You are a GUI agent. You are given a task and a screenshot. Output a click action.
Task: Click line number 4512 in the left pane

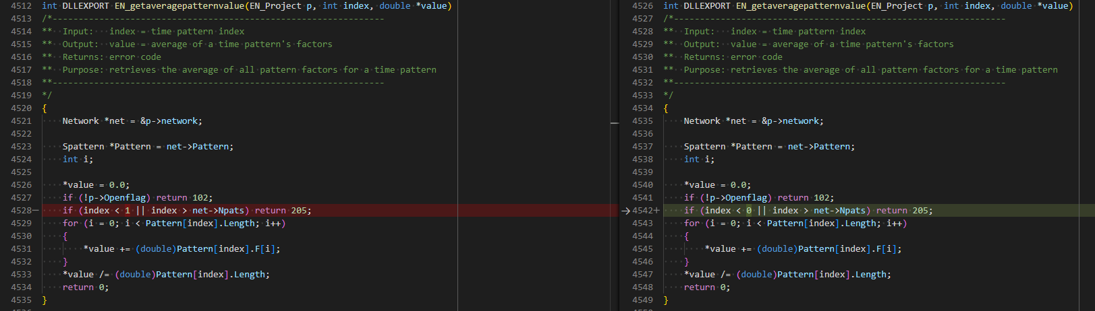(21, 6)
